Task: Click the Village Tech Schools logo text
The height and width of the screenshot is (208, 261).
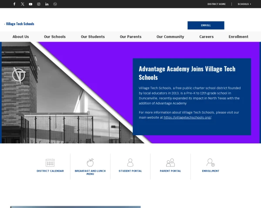Action: point(19,24)
